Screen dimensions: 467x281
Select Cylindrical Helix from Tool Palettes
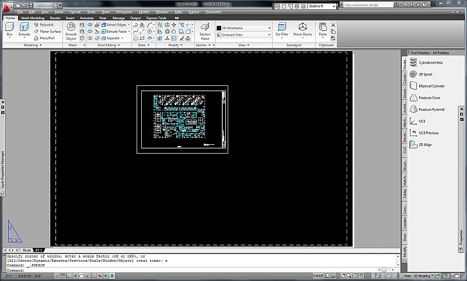pyautogui.click(x=426, y=63)
